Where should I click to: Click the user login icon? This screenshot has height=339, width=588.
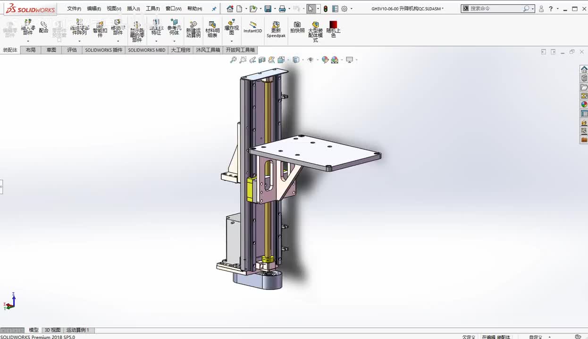coord(541,8)
